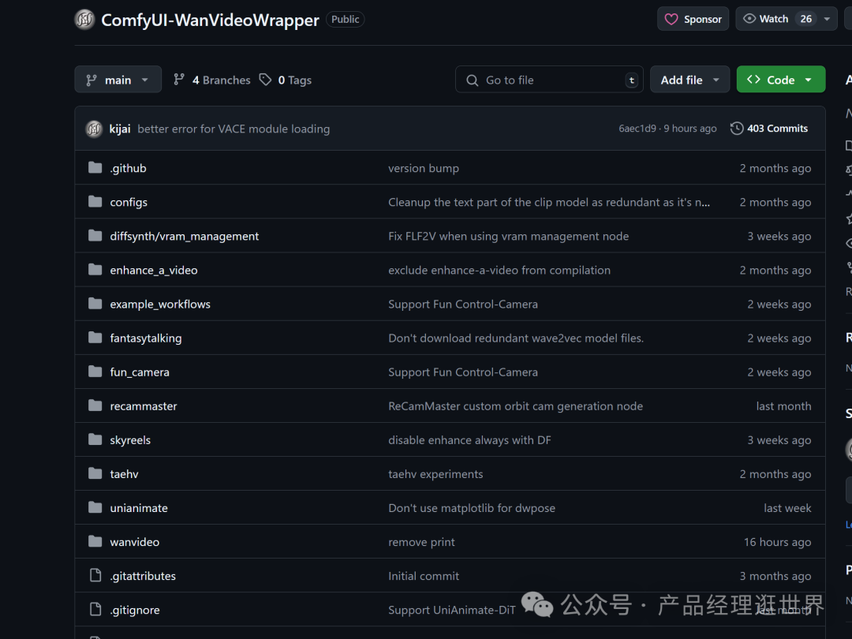Viewport: 852px width, 639px height.
Task: Click the folder icon for fun_camera
Action: 95,372
